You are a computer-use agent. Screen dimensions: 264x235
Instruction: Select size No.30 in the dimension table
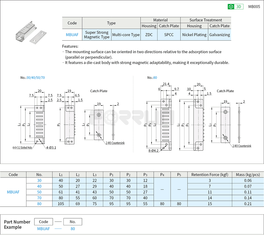(39, 181)
